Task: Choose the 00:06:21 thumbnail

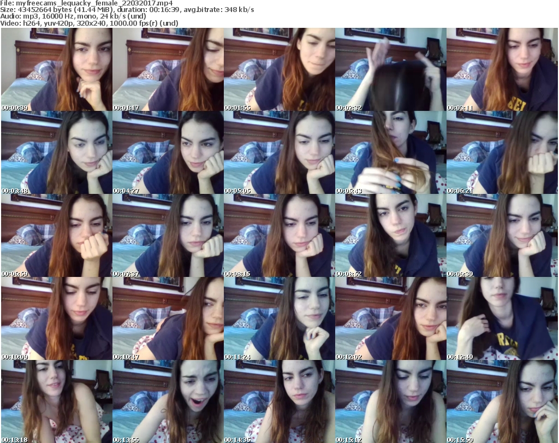Action: (502, 152)
